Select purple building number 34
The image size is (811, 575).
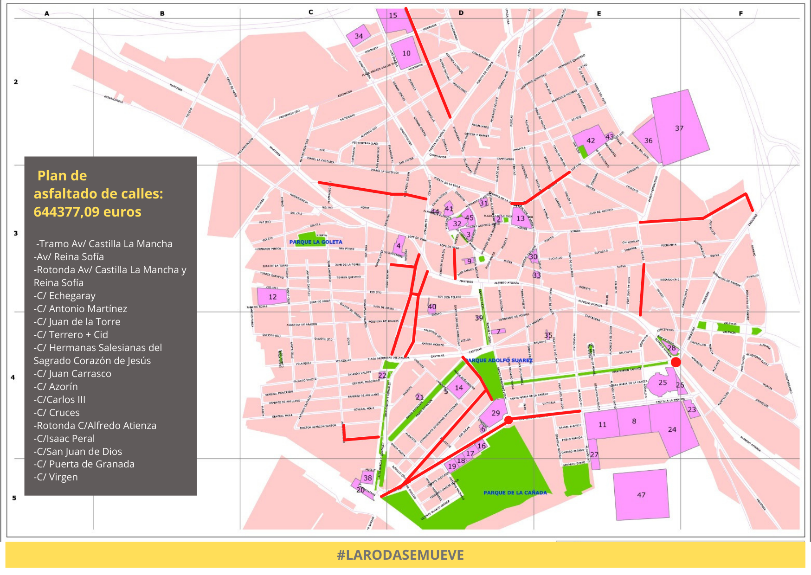coord(359,36)
